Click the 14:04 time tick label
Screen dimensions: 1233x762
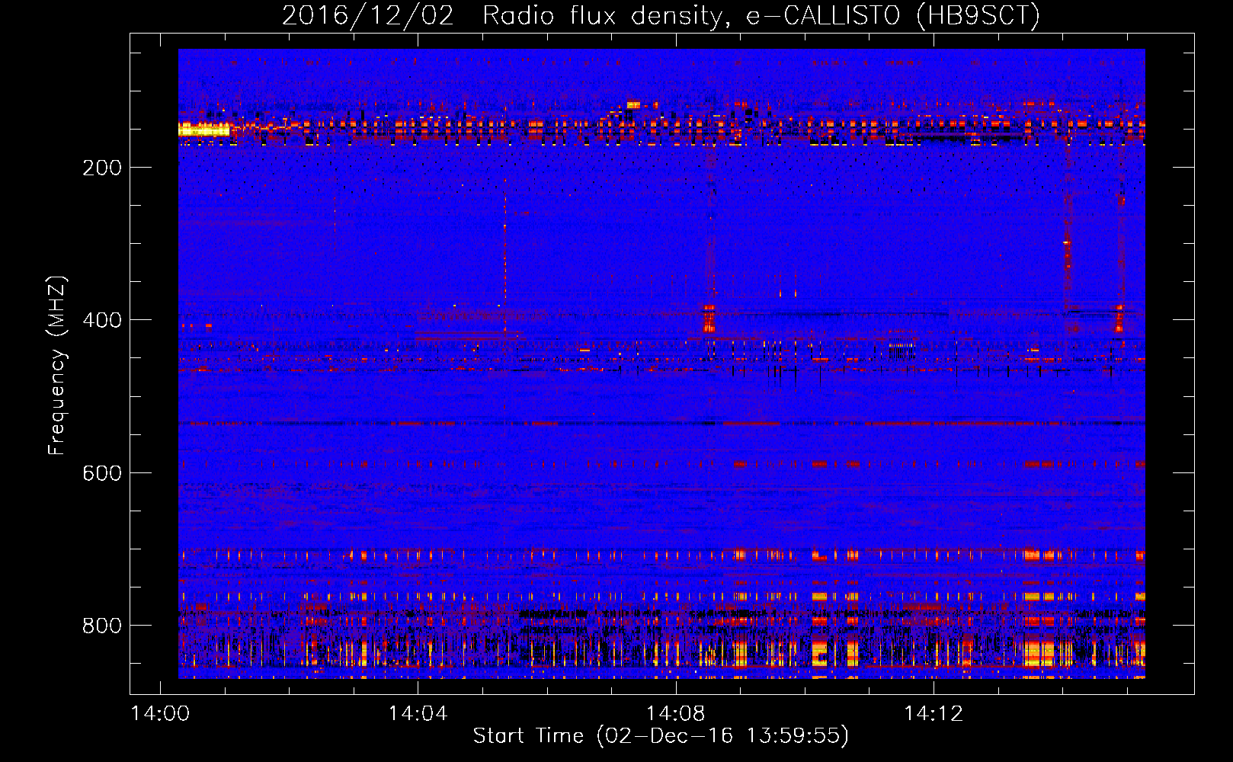click(418, 714)
